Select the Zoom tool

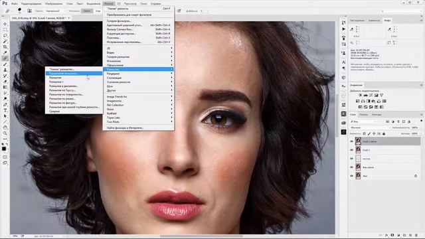[x=5, y=133]
